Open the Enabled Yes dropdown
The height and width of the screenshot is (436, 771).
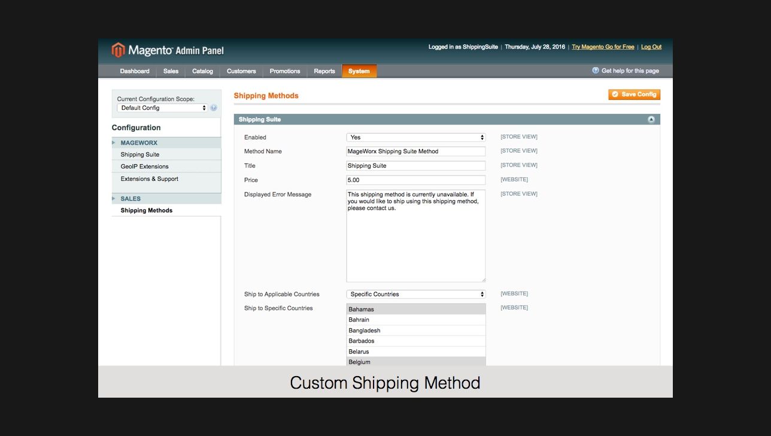pos(415,138)
